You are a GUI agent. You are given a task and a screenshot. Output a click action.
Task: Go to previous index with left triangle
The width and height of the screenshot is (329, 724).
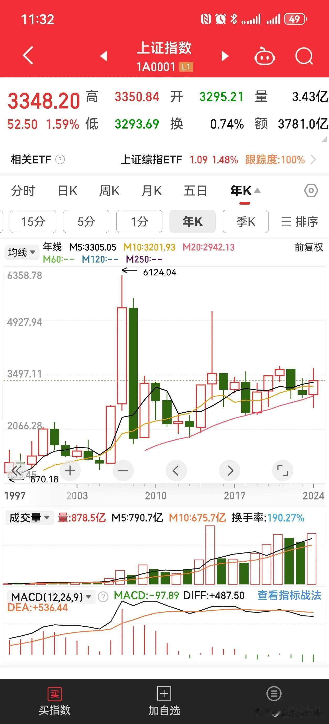[104, 56]
